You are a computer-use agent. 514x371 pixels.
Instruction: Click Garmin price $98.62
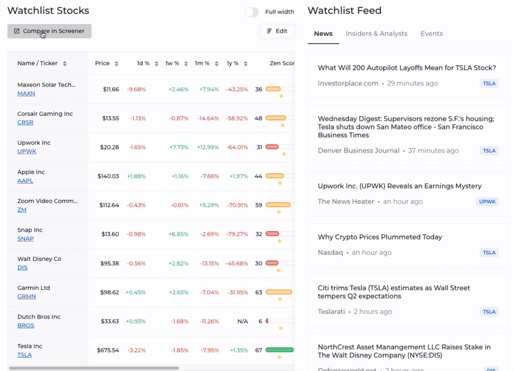[x=109, y=292]
